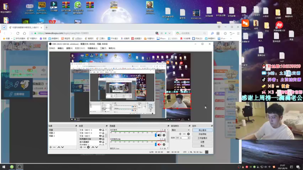The image size is (303, 170).
Task: Enable 工作室模式 studio mode button
Action: click(x=202, y=138)
